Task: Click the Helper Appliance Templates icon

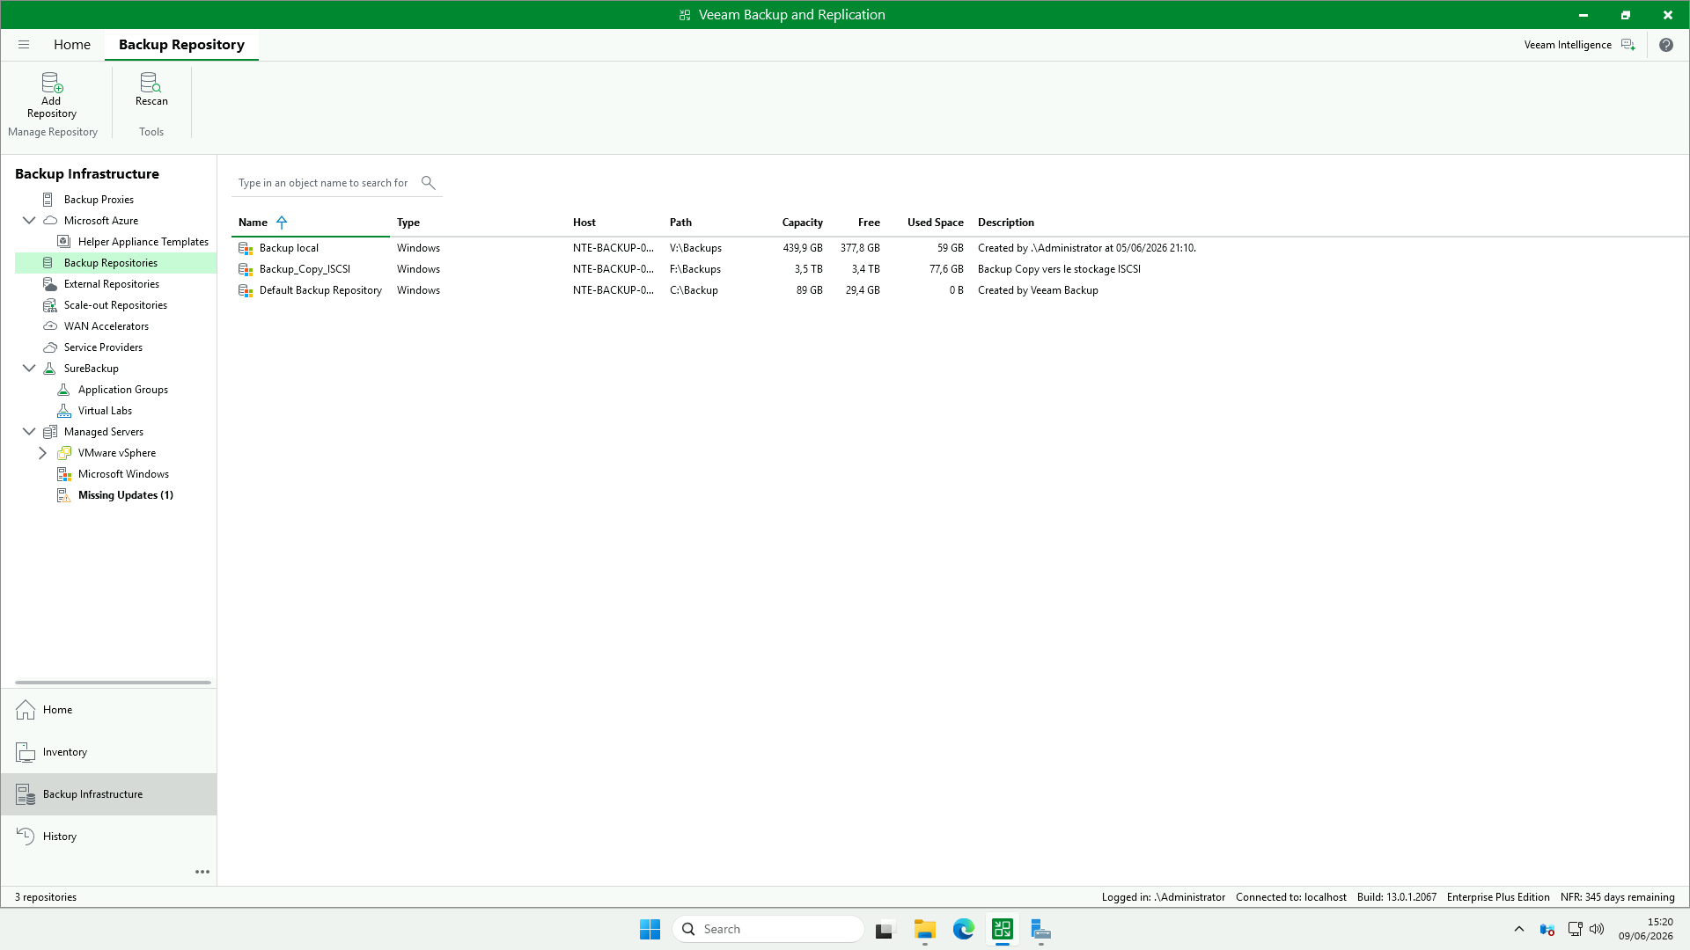Action: coord(63,242)
